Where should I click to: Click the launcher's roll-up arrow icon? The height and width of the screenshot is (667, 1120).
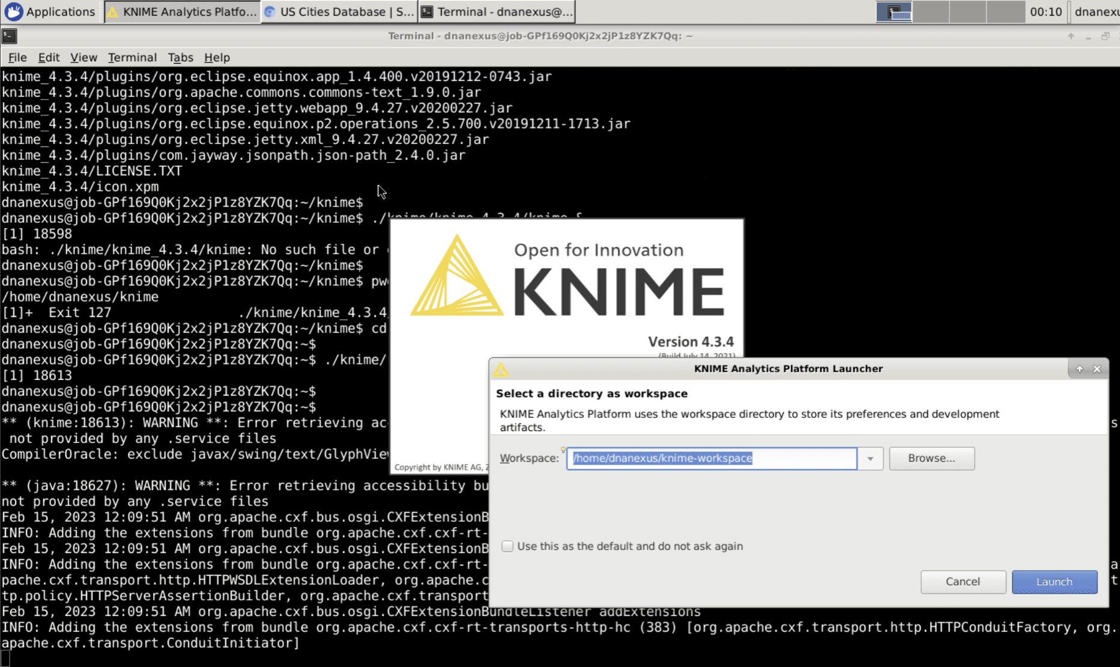1079,369
